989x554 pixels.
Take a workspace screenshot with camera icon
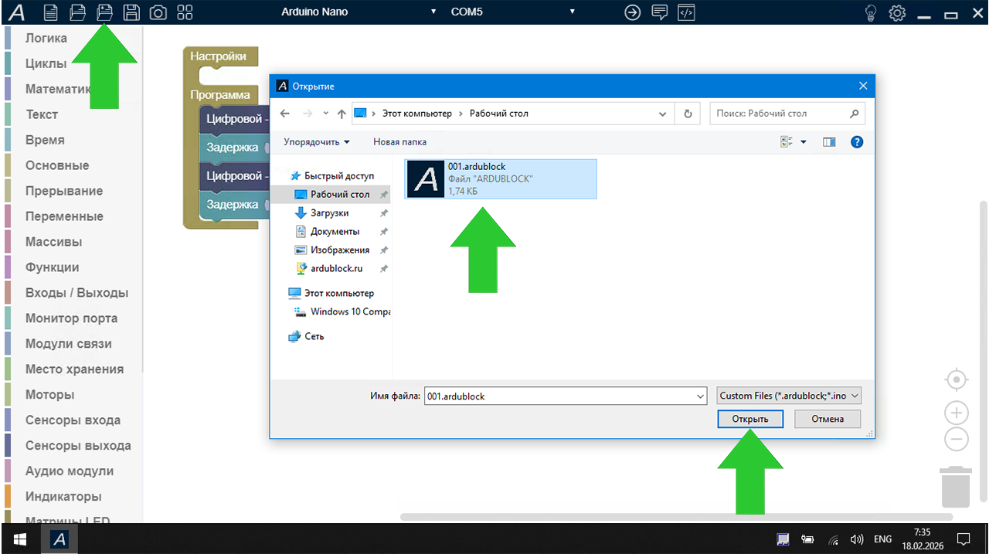pyautogui.click(x=158, y=12)
